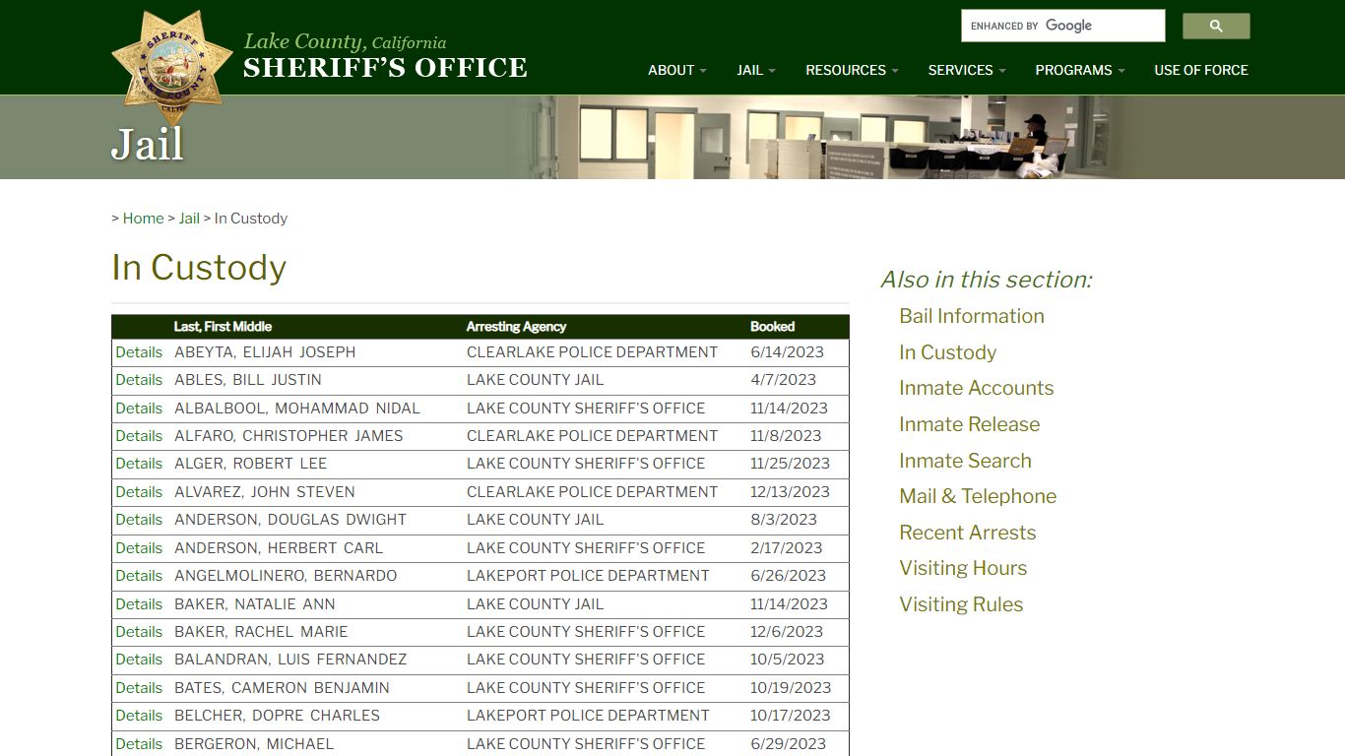Expand the SERVICES menu chevron
This screenshot has height=756, width=1345.
point(1001,70)
